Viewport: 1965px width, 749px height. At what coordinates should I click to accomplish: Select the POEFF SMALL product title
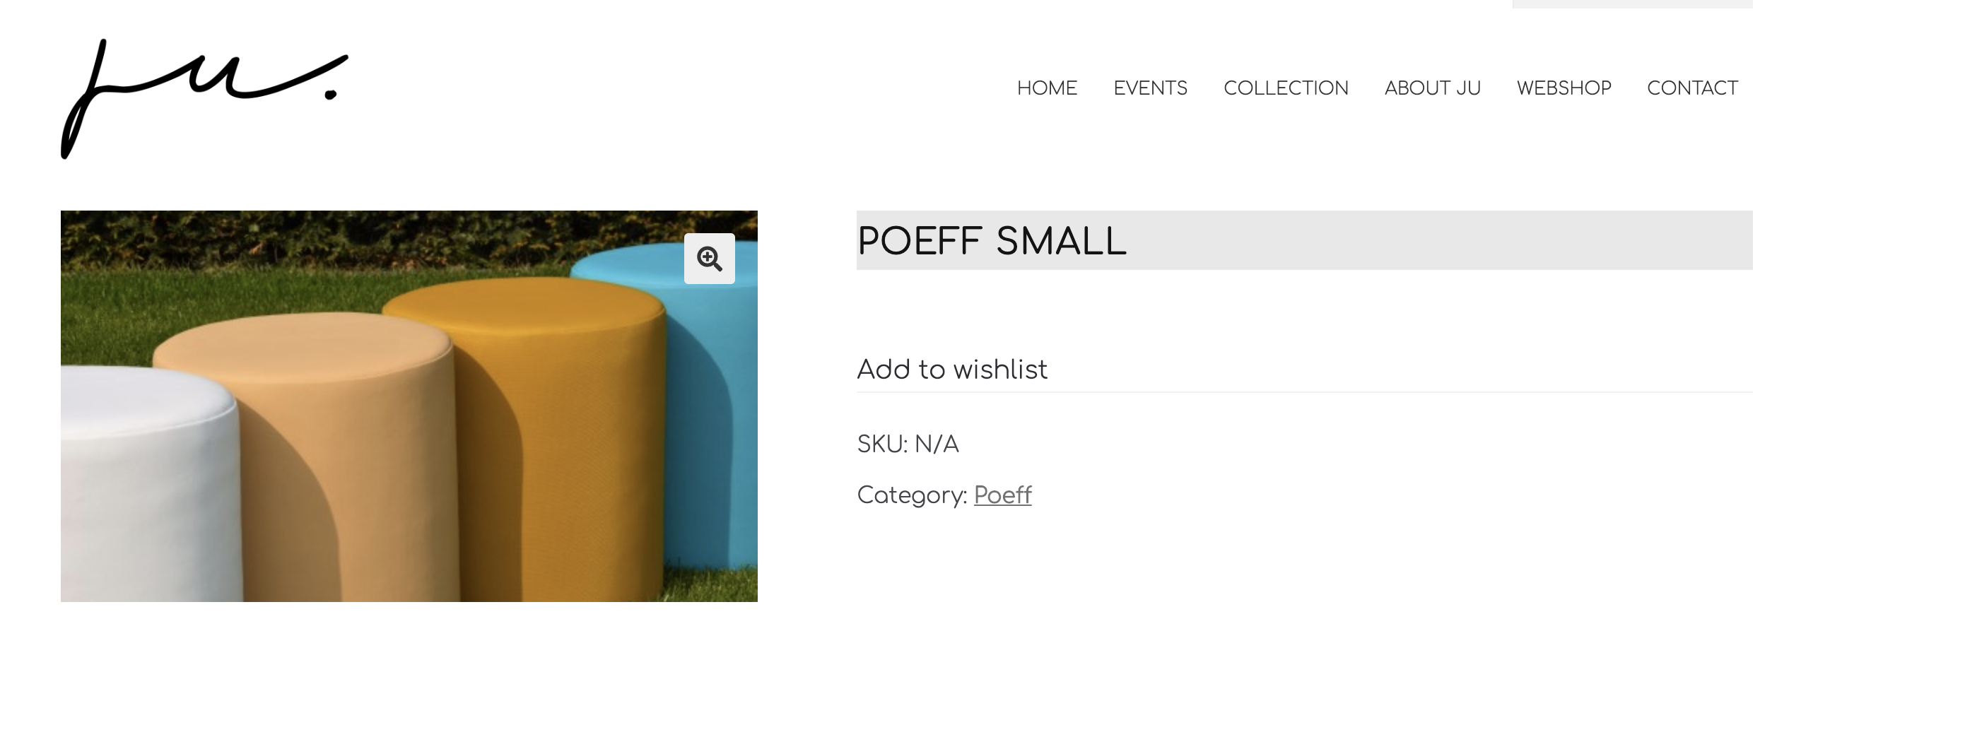coord(992,242)
